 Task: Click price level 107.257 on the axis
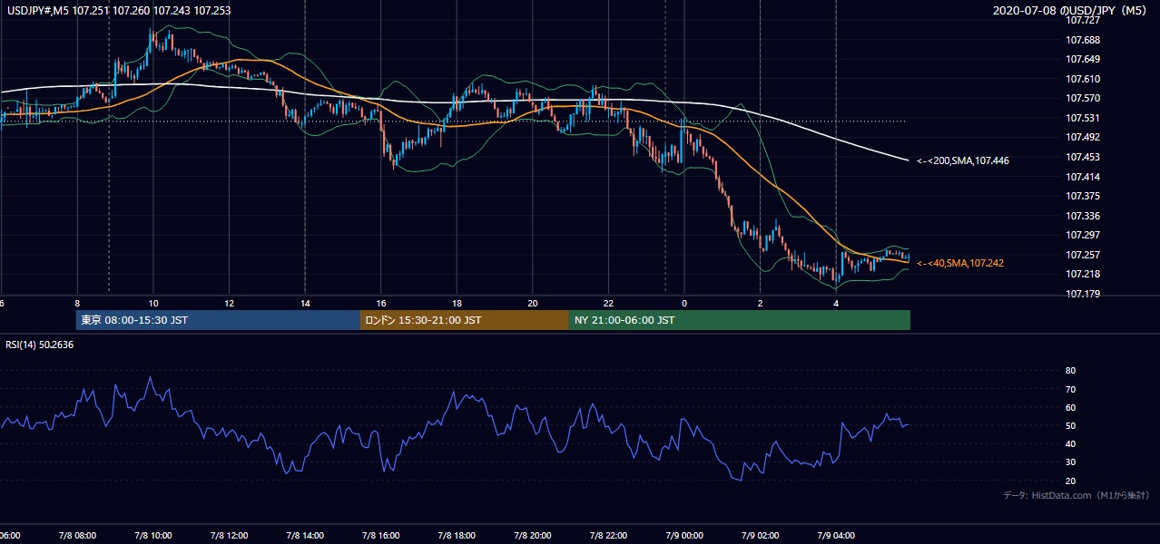pos(1083,255)
